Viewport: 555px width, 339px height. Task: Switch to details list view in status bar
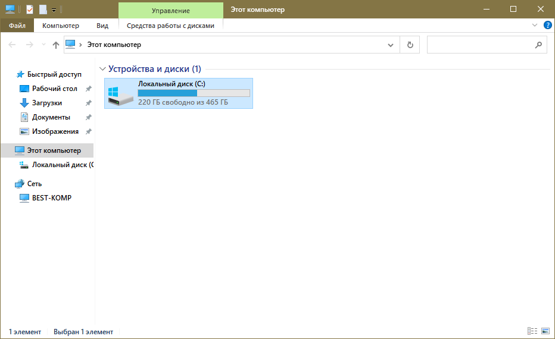coord(532,331)
